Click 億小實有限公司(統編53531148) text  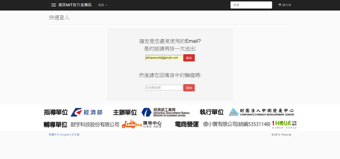point(237,124)
